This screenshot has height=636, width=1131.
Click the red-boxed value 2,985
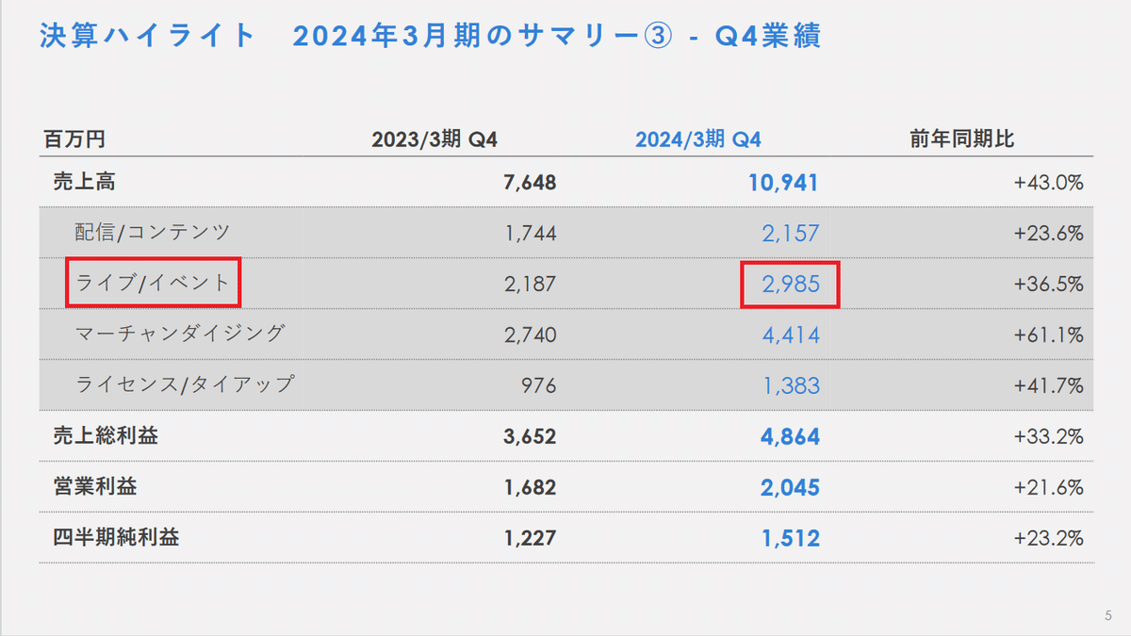tap(790, 283)
